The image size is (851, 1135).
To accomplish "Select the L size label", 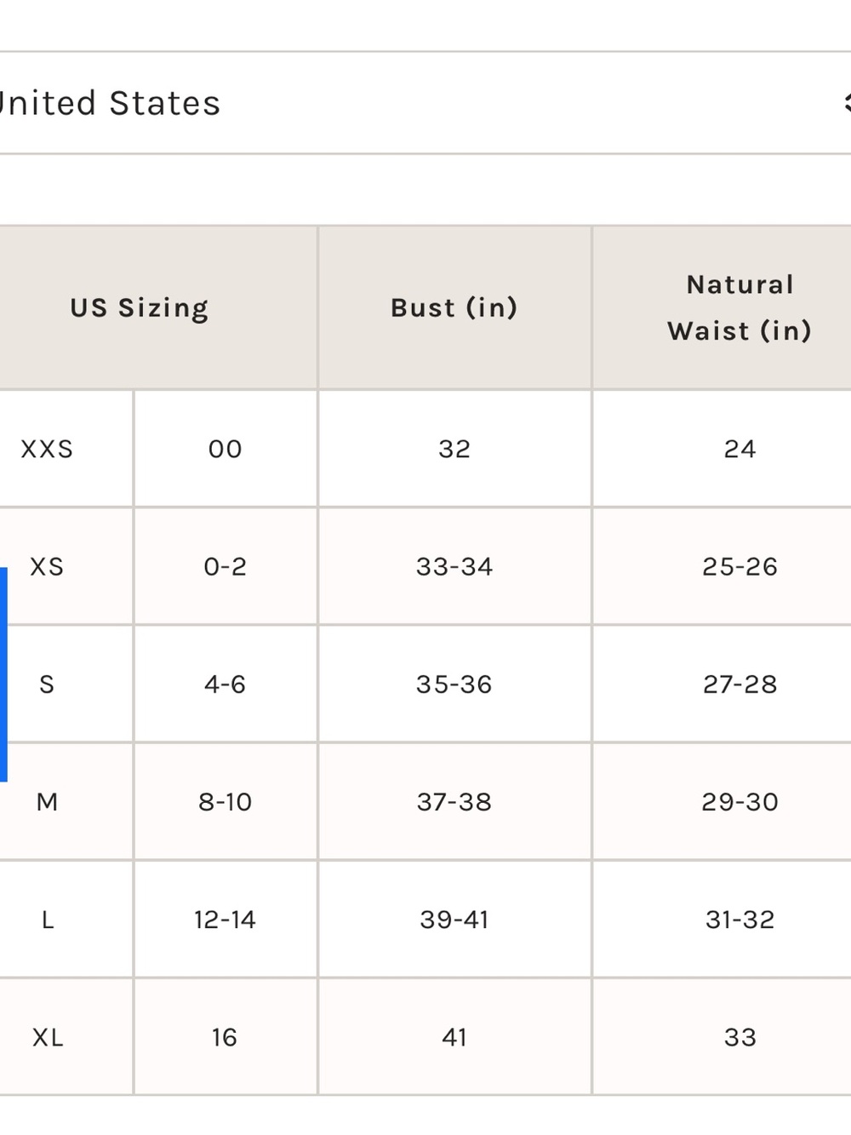I will [x=47, y=919].
